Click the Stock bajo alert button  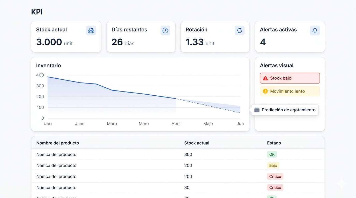[x=290, y=78]
